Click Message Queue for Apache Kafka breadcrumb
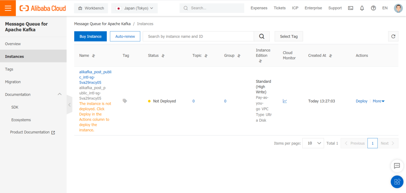 coord(102,24)
